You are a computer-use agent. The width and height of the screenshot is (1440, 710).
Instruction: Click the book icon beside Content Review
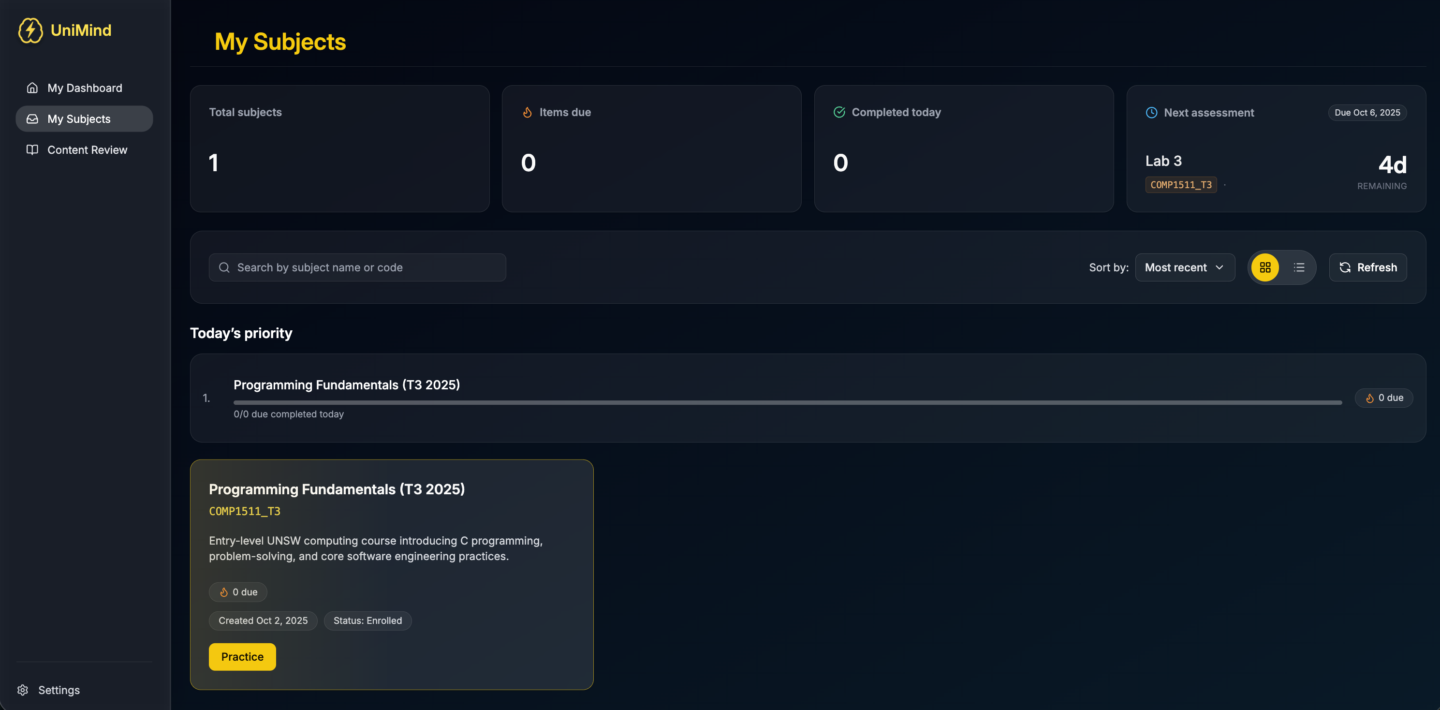[32, 150]
